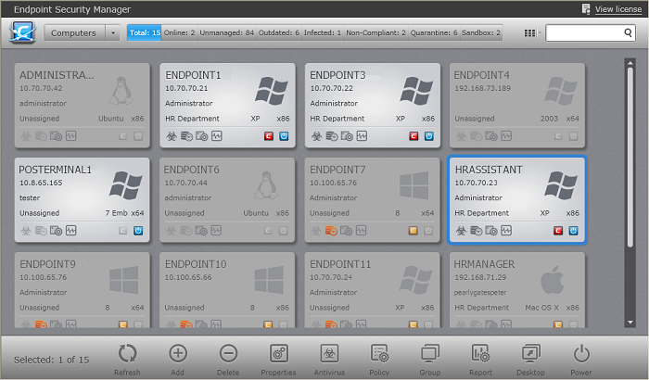The image size is (649, 380).
Task: Click the Refresh icon in the bottom toolbar
Action: [128, 354]
